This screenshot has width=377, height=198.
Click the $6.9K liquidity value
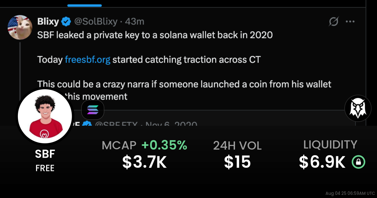pos(322,162)
